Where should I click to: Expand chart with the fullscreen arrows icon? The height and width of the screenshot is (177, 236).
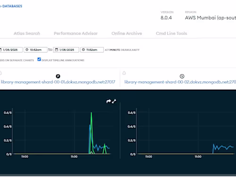pos(114,101)
